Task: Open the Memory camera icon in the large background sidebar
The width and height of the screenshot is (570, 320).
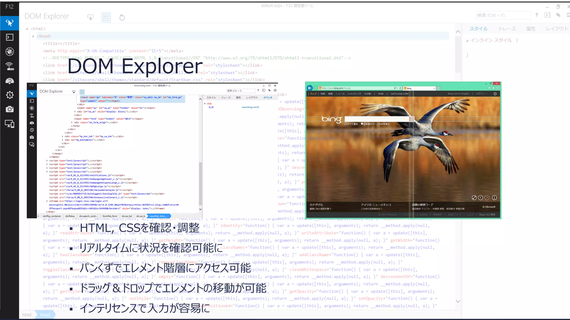Action: (9, 109)
